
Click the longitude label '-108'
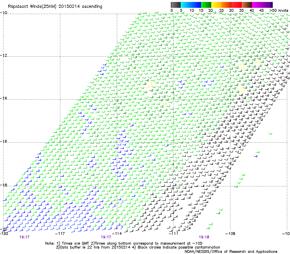pos(230,234)
